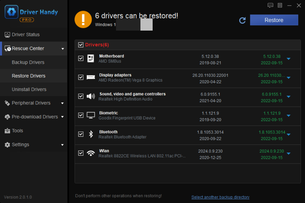Screen dimensions: 305x203
Task: Click the Bluetooth icon
Action: [x=91, y=134]
